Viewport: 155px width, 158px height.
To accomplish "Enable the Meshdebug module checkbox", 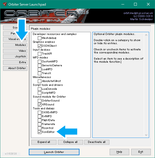I will (39, 38).
